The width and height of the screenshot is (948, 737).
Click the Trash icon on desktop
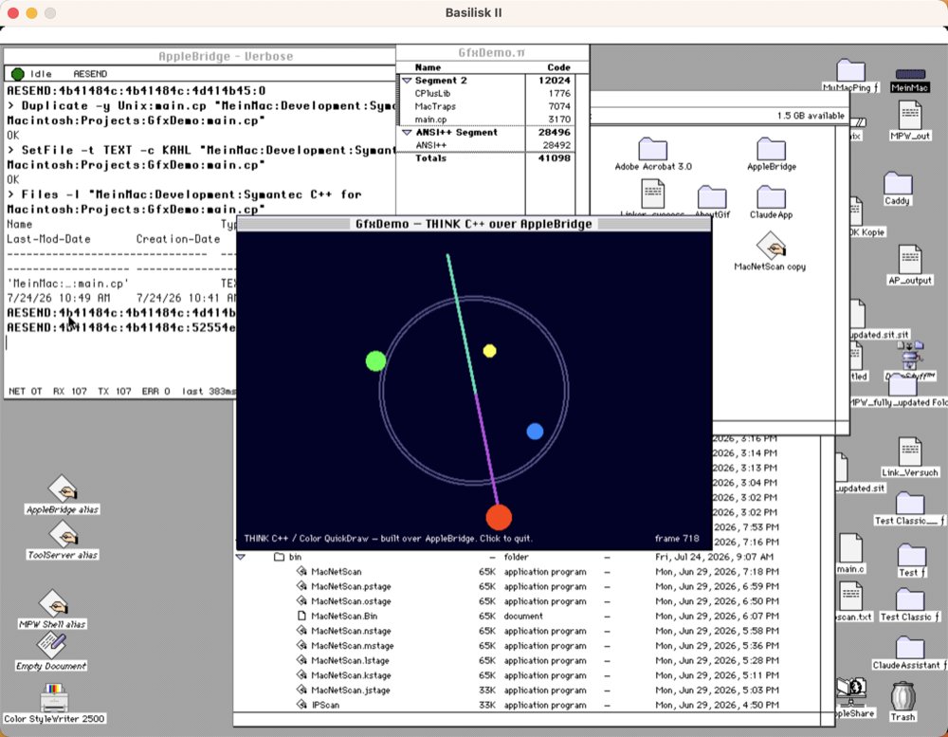902,696
